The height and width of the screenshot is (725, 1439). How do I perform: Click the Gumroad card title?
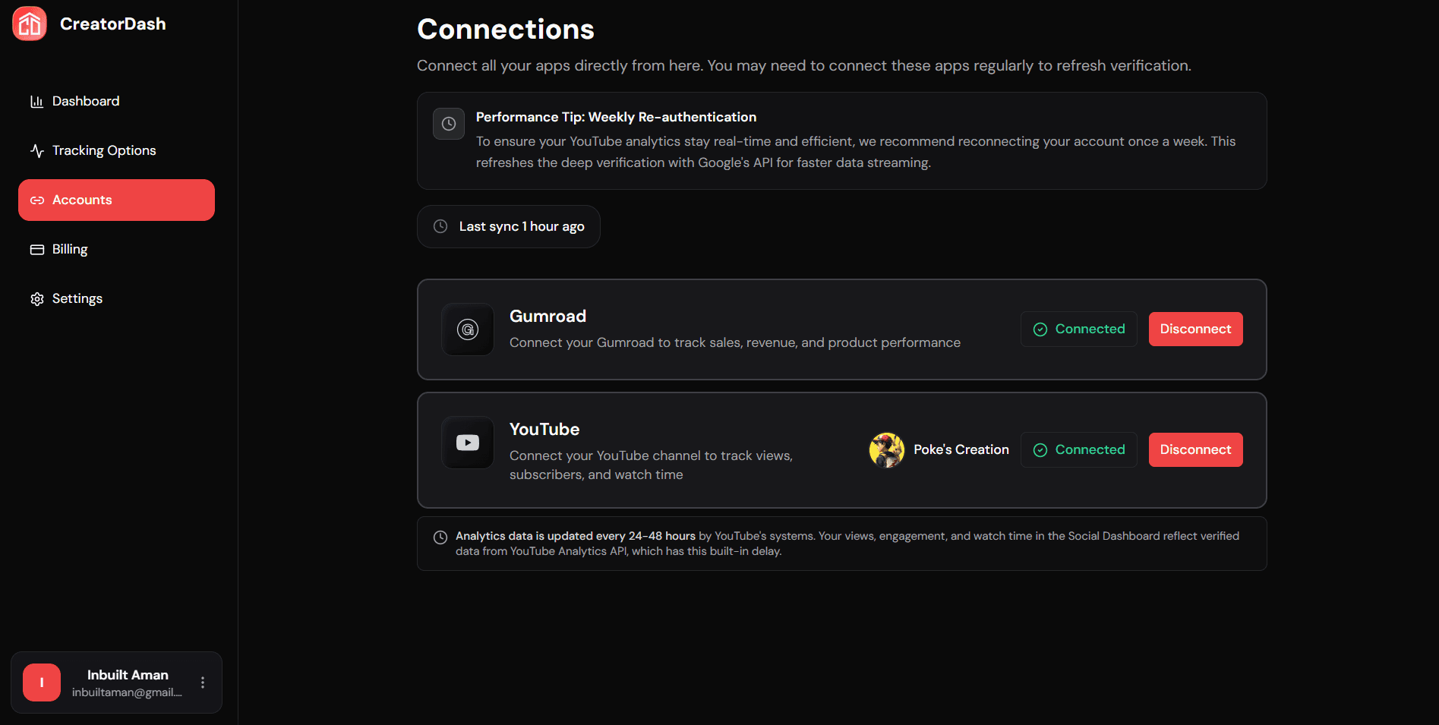548,317
